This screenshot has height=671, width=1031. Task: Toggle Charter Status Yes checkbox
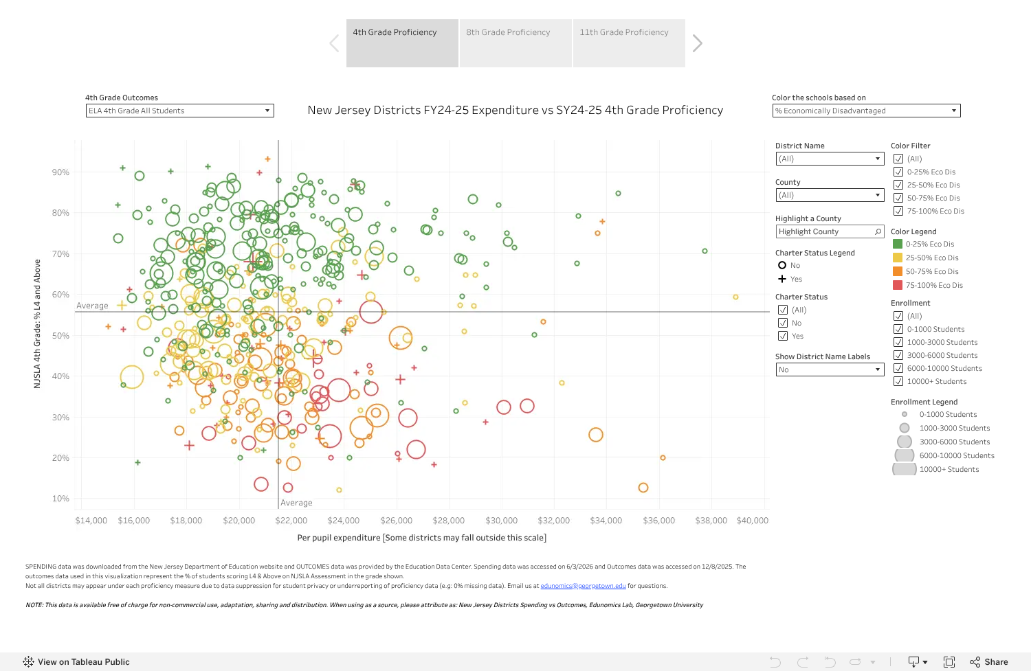(783, 336)
